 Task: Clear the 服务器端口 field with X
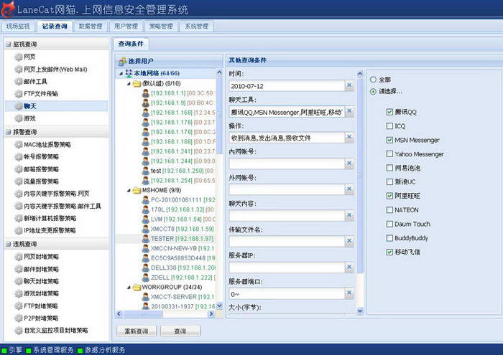tap(349, 293)
